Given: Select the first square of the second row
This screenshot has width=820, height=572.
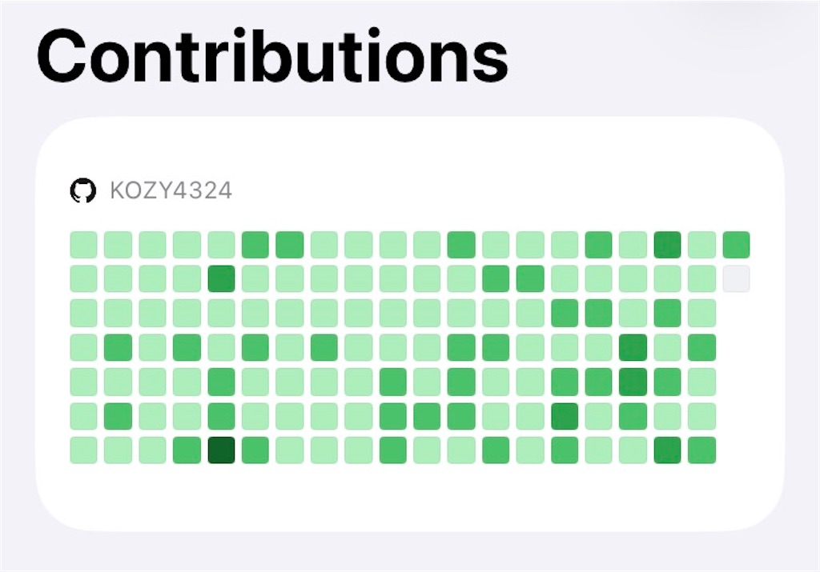Looking at the screenshot, I should pyautogui.click(x=83, y=279).
